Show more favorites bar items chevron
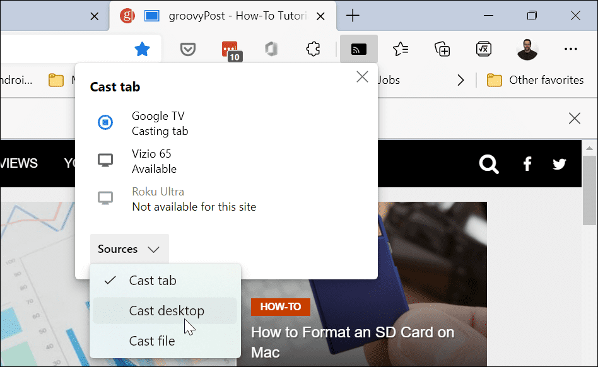The height and width of the screenshot is (367, 598). point(460,80)
